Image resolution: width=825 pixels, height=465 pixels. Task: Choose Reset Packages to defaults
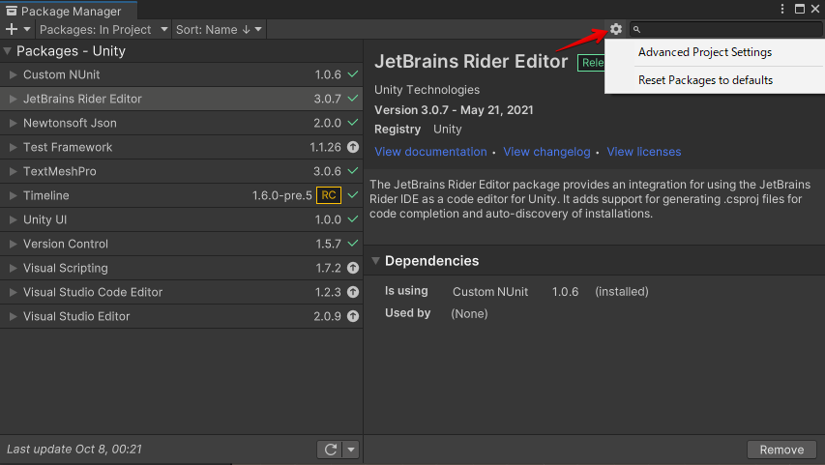point(706,80)
